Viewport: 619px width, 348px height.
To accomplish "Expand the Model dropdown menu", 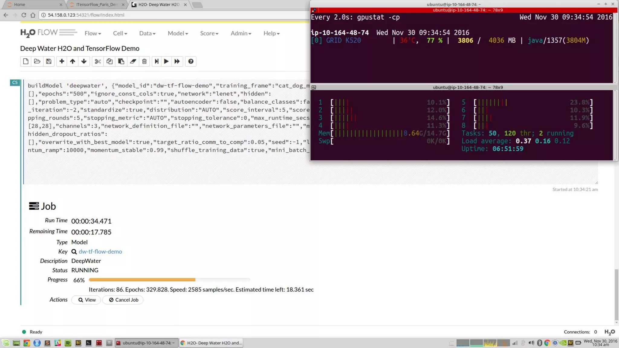I will point(178,33).
